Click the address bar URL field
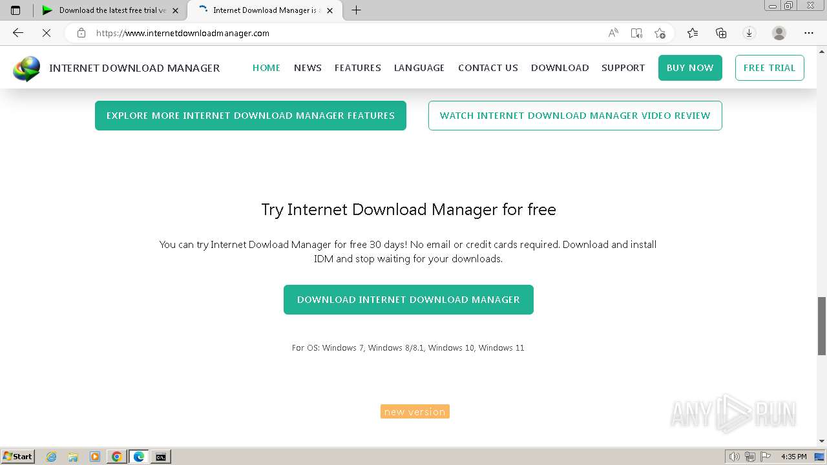The width and height of the screenshot is (827, 465). point(349,33)
